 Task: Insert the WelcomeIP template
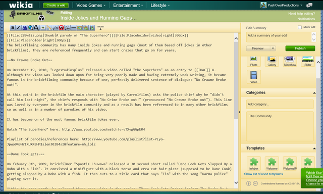[x=290, y=163]
